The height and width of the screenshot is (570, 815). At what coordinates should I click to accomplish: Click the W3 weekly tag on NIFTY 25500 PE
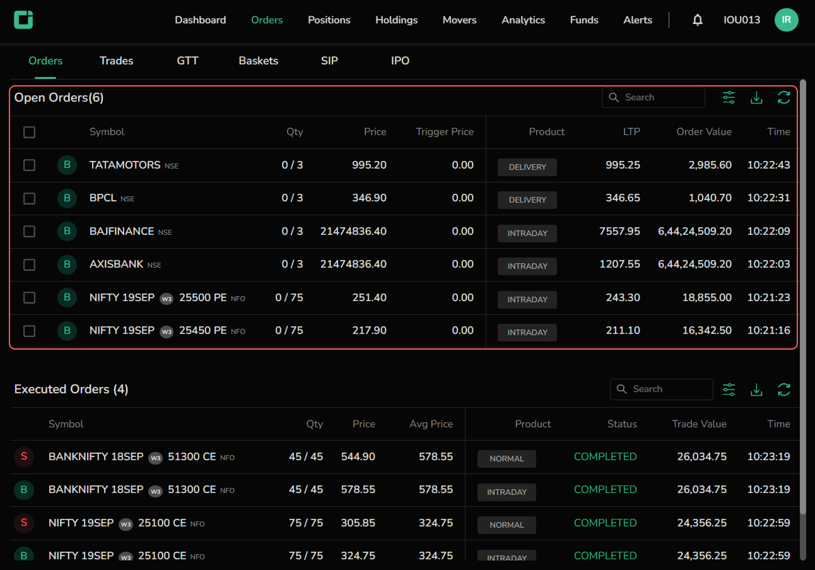167,299
